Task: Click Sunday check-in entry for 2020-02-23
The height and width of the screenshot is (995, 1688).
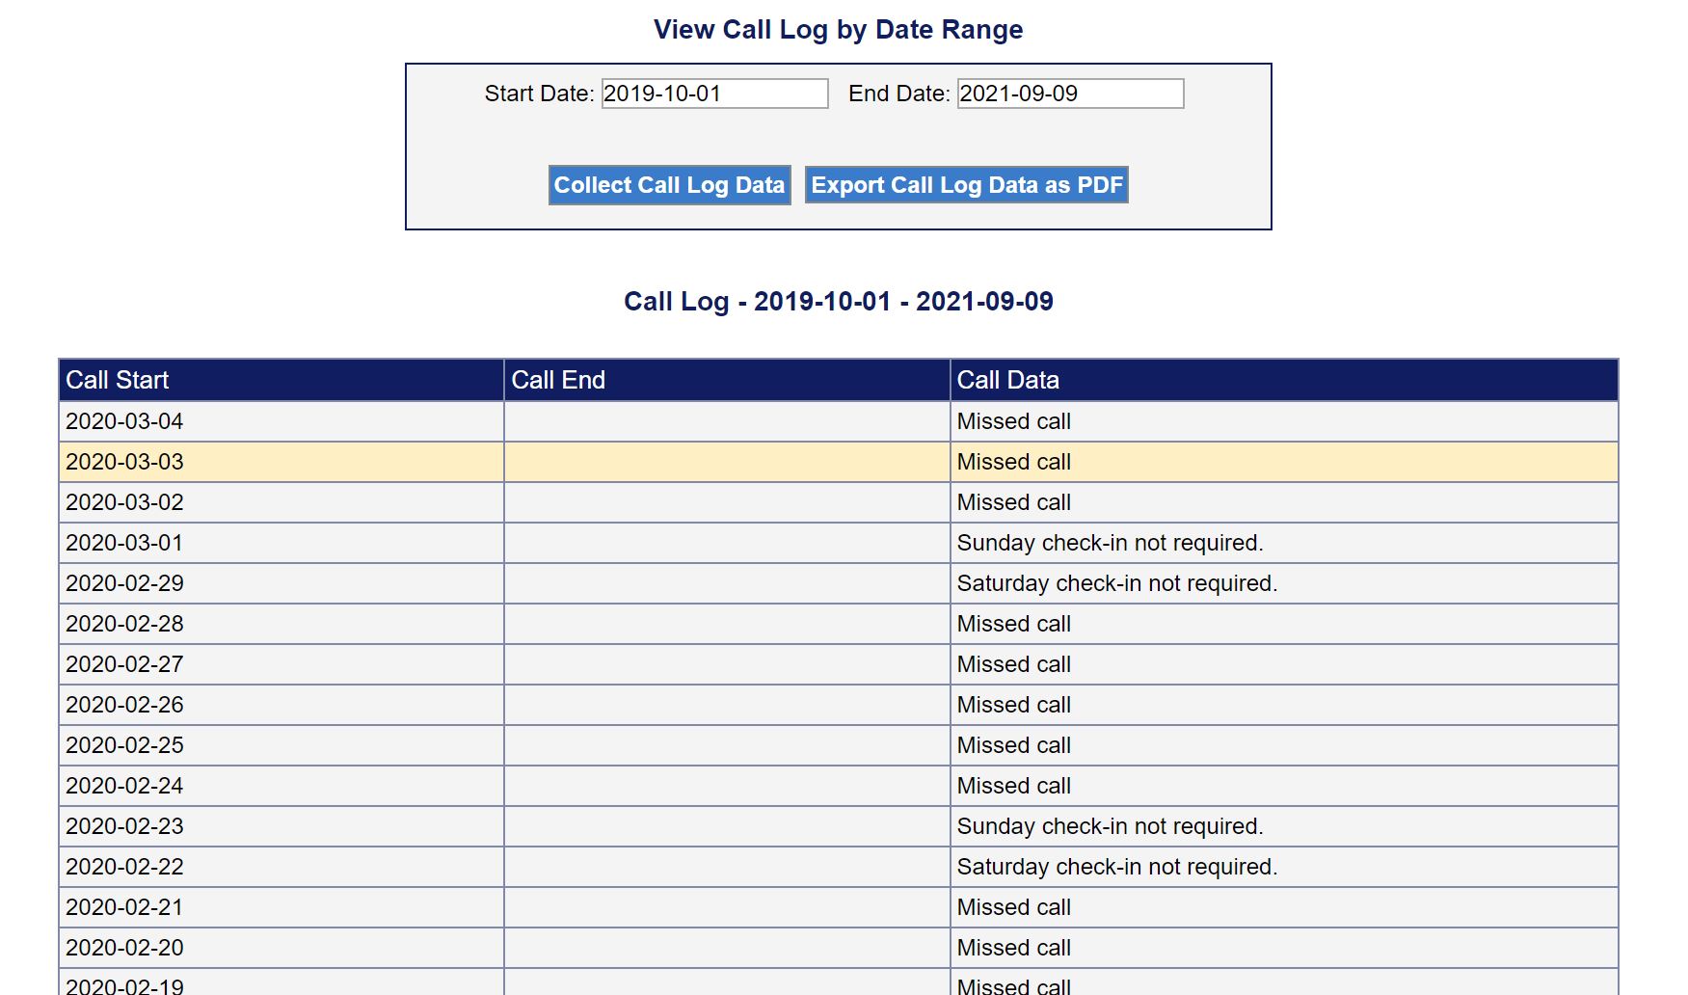Action: click(x=1110, y=826)
